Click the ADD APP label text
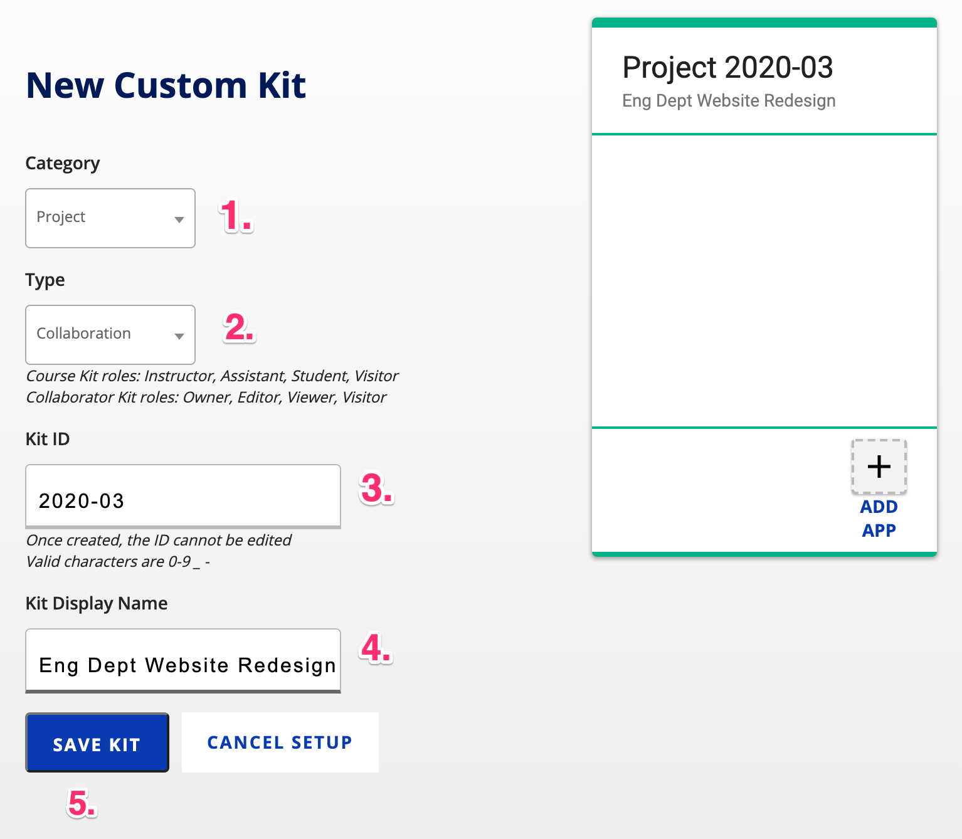This screenshot has height=839, width=962. (x=879, y=519)
